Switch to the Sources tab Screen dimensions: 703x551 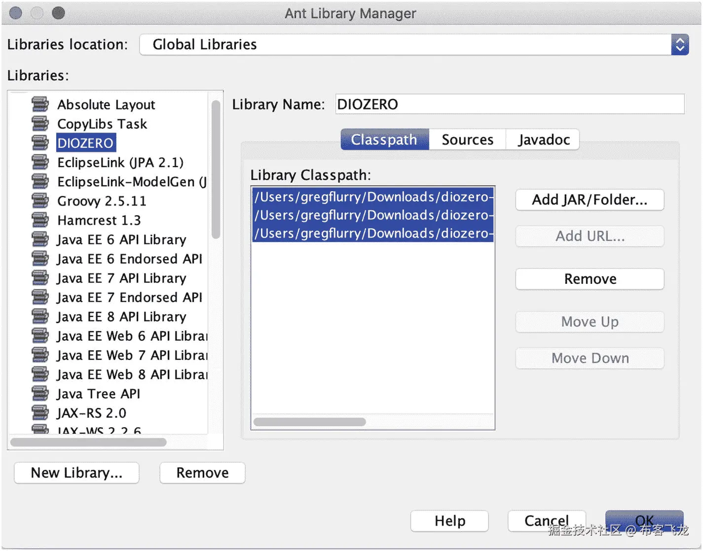(x=467, y=140)
